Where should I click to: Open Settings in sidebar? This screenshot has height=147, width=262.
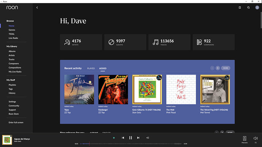pyautogui.click(x=13, y=102)
